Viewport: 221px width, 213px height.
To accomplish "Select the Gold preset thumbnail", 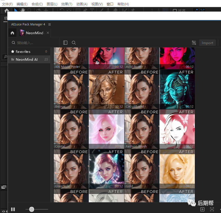I will click(x=160, y=169).
